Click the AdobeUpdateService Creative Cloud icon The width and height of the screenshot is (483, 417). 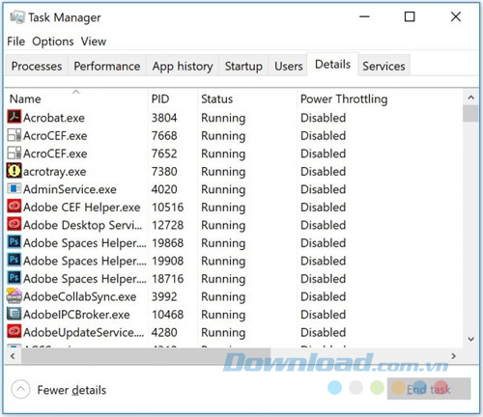tap(14, 331)
